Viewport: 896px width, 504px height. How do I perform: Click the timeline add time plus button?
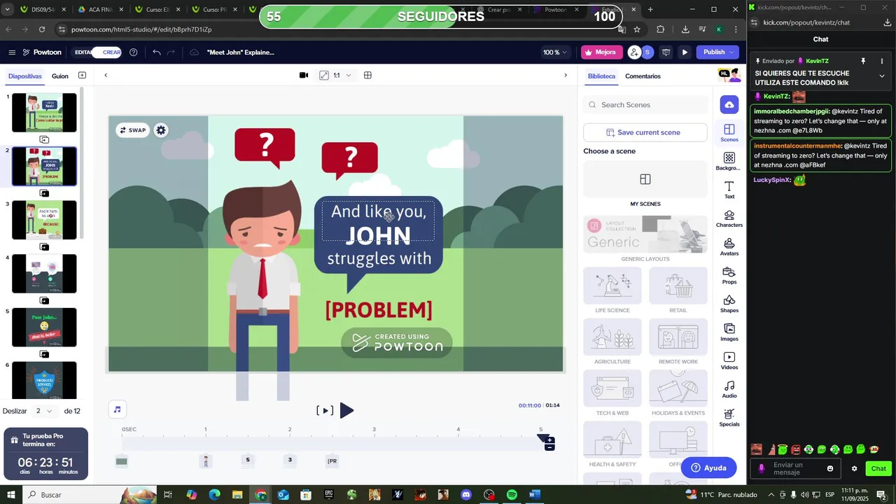[550, 440]
